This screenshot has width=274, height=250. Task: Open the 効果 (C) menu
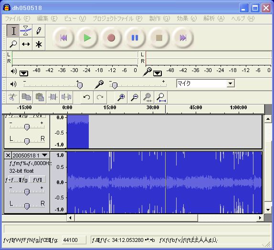(187, 18)
